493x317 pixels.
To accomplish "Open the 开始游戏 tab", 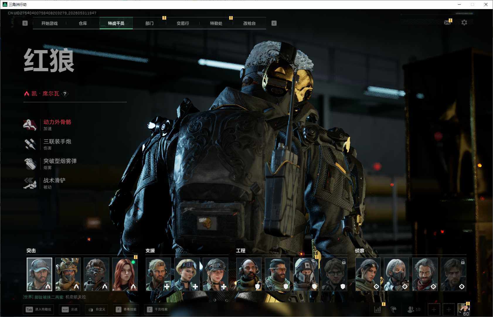I will [x=50, y=23].
